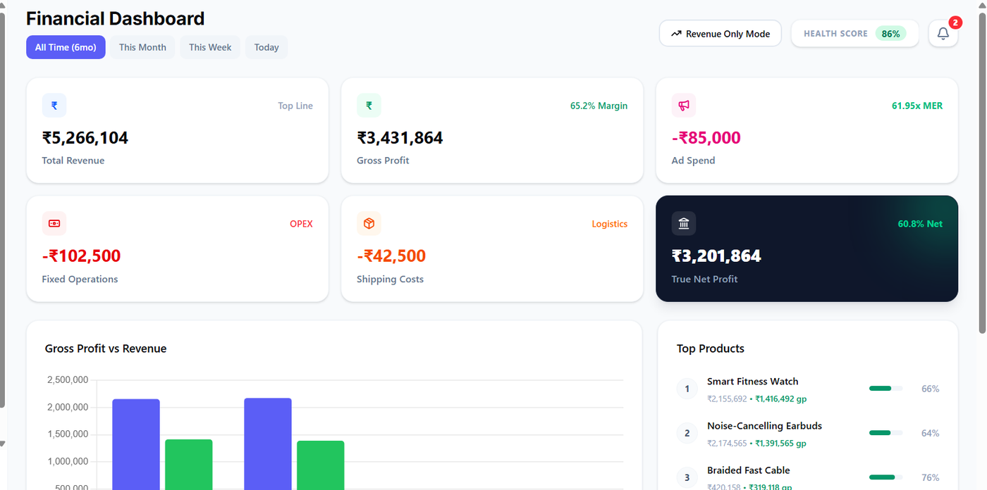Image resolution: width=987 pixels, height=490 pixels.
Task: Toggle Revenue Only Mode
Action: click(x=721, y=33)
